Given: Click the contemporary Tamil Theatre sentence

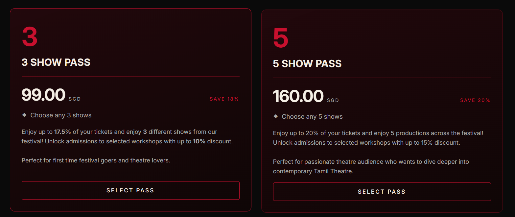Looking at the screenshot, I should pos(371,166).
